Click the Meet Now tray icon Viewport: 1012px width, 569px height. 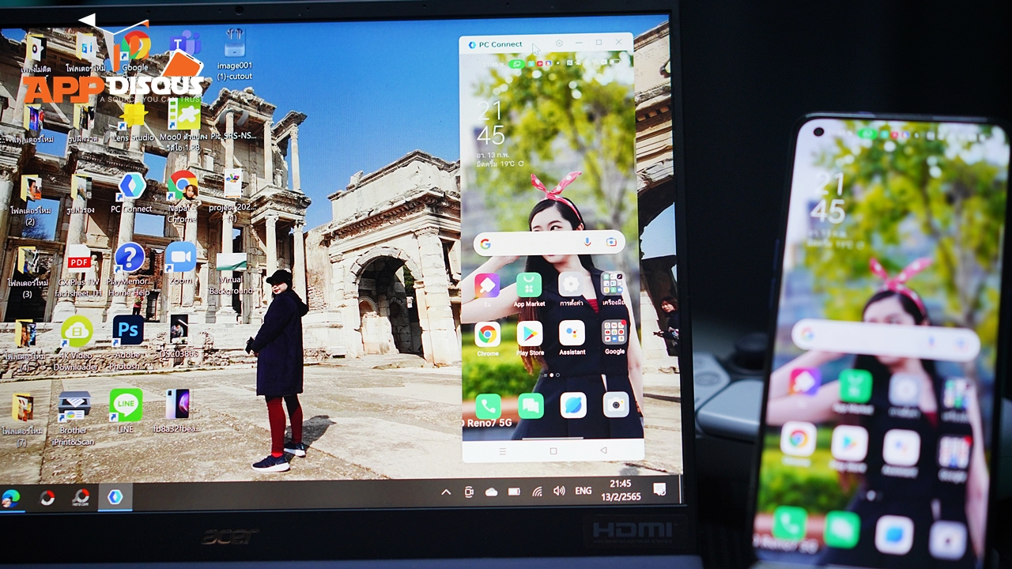(469, 492)
